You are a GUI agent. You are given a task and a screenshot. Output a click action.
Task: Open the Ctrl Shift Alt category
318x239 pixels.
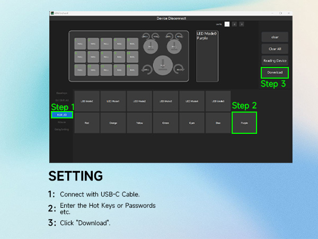(61, 100)
